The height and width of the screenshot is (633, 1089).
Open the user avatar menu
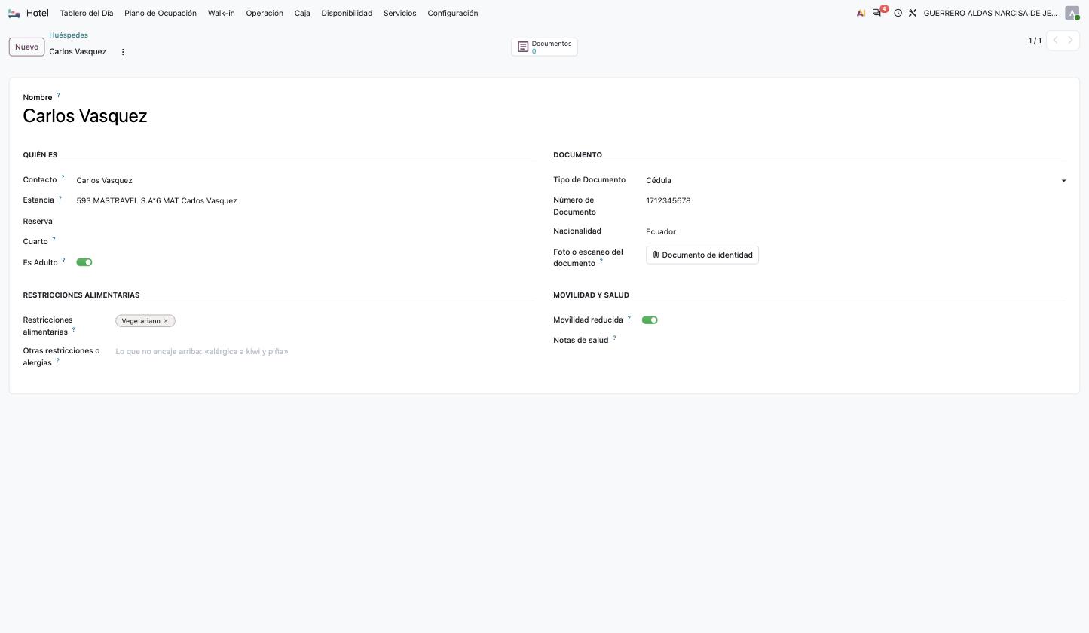click(x=1072, y=13)
